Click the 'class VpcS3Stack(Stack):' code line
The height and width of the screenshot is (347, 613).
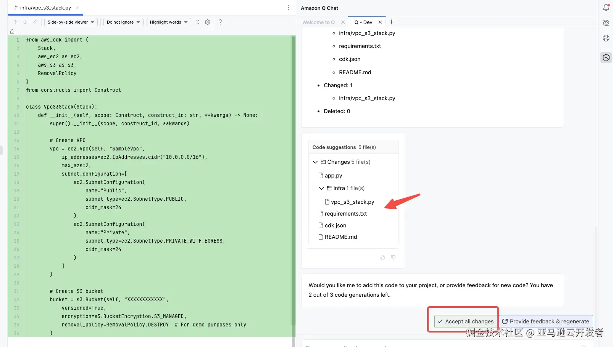61,107
